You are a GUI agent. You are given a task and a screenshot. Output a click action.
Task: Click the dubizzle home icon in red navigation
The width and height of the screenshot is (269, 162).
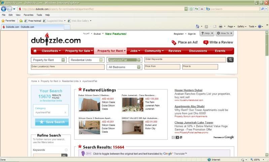pos(35,51)
